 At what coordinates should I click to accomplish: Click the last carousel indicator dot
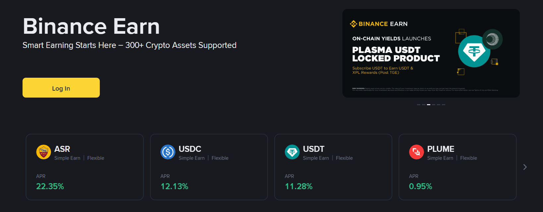pyautogui.click(x=444, y=105)
